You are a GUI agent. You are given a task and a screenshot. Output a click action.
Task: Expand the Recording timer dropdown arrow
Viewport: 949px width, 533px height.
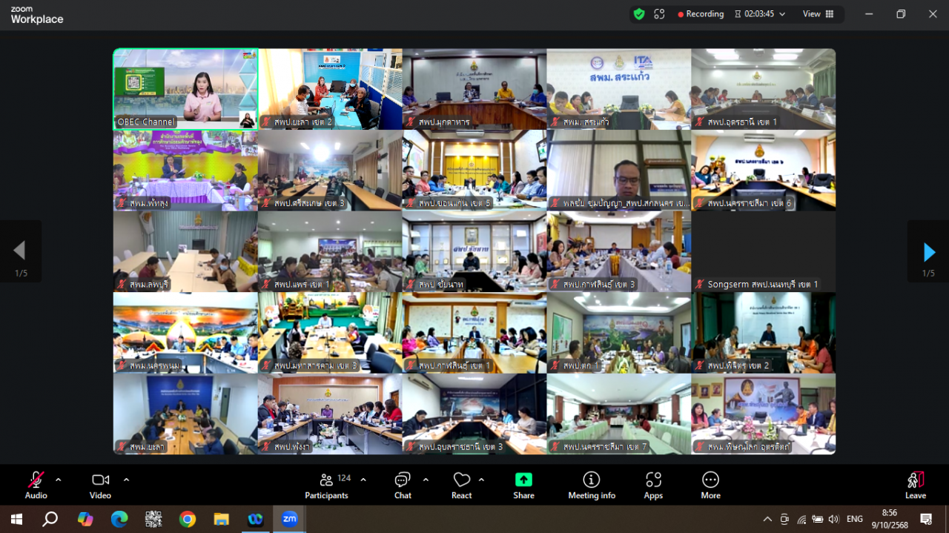coord(782,14)
